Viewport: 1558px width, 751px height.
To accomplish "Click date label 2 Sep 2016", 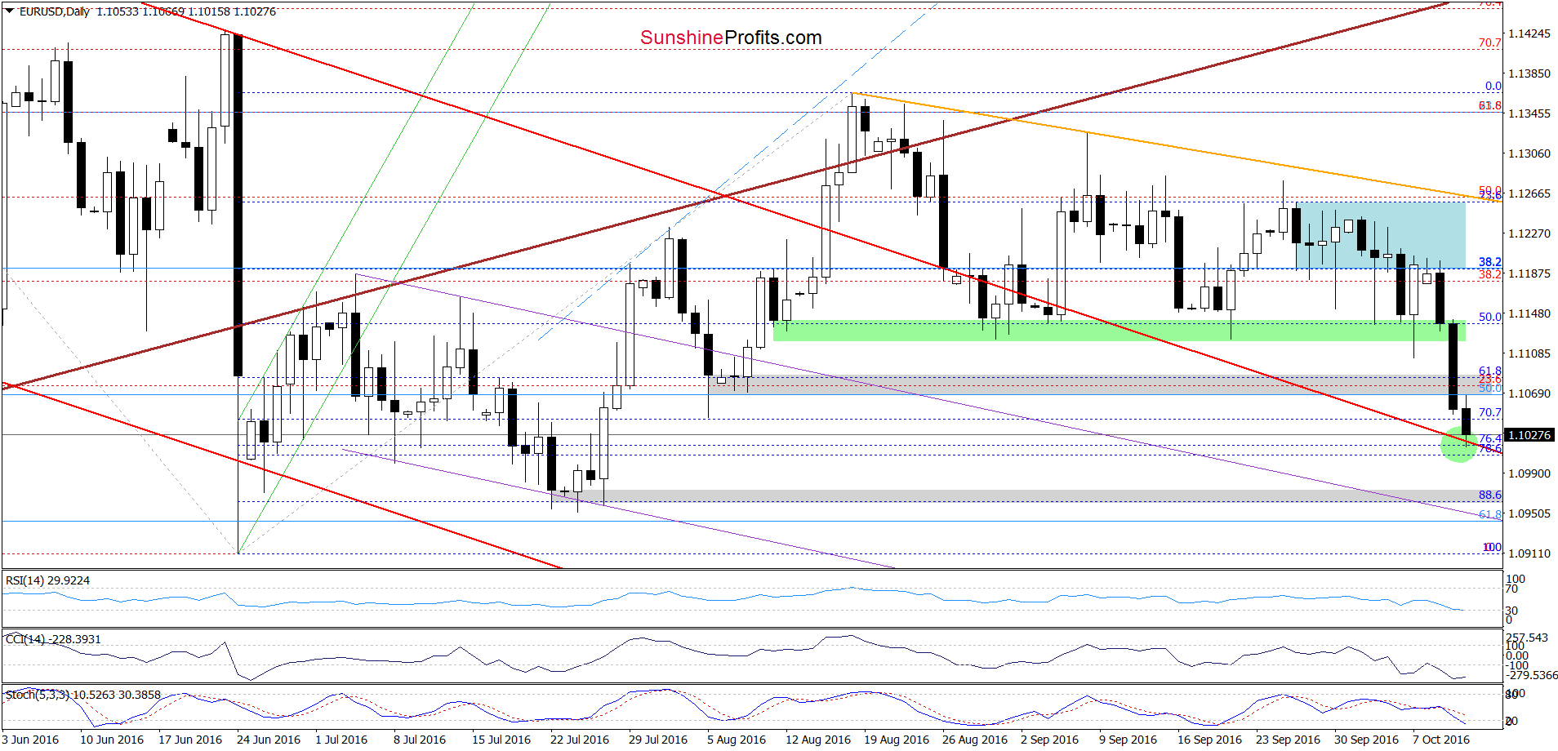I will click(x=1049, y=740).
